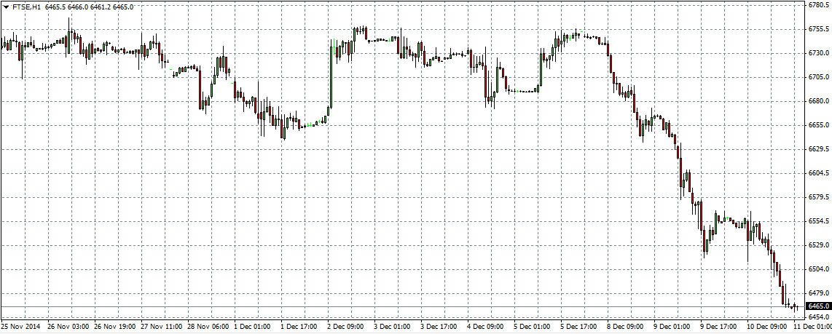Click the FTSE,H1 chart symbol label
This screenshot has height=334, width=832.
(27, 7)
